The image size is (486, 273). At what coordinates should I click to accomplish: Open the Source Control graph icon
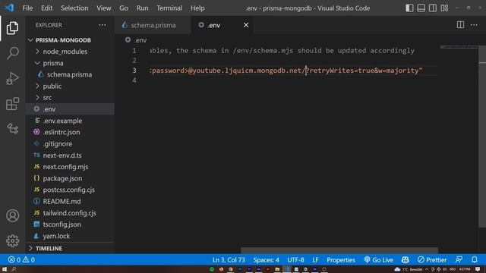[12, 128]
